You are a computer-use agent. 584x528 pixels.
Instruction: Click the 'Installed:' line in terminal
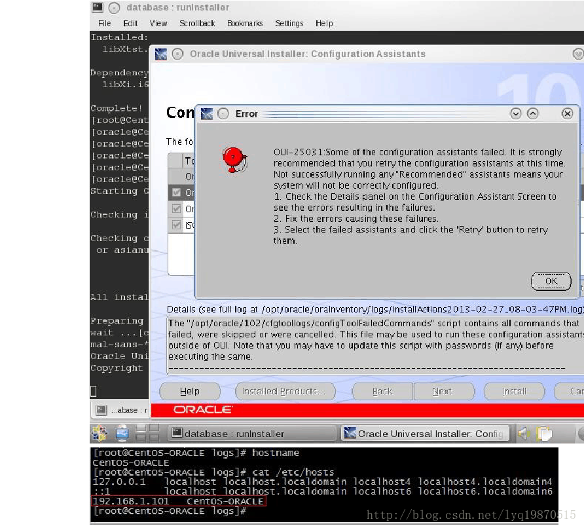coord(119,37)
